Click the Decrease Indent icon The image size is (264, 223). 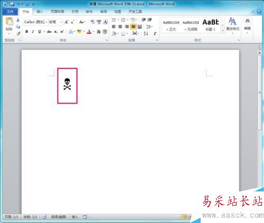pos(144,19)
